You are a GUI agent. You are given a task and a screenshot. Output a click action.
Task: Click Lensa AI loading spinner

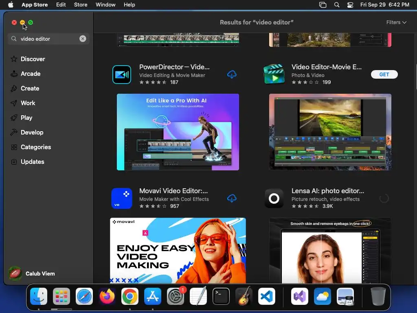click(x=384, y=198)
